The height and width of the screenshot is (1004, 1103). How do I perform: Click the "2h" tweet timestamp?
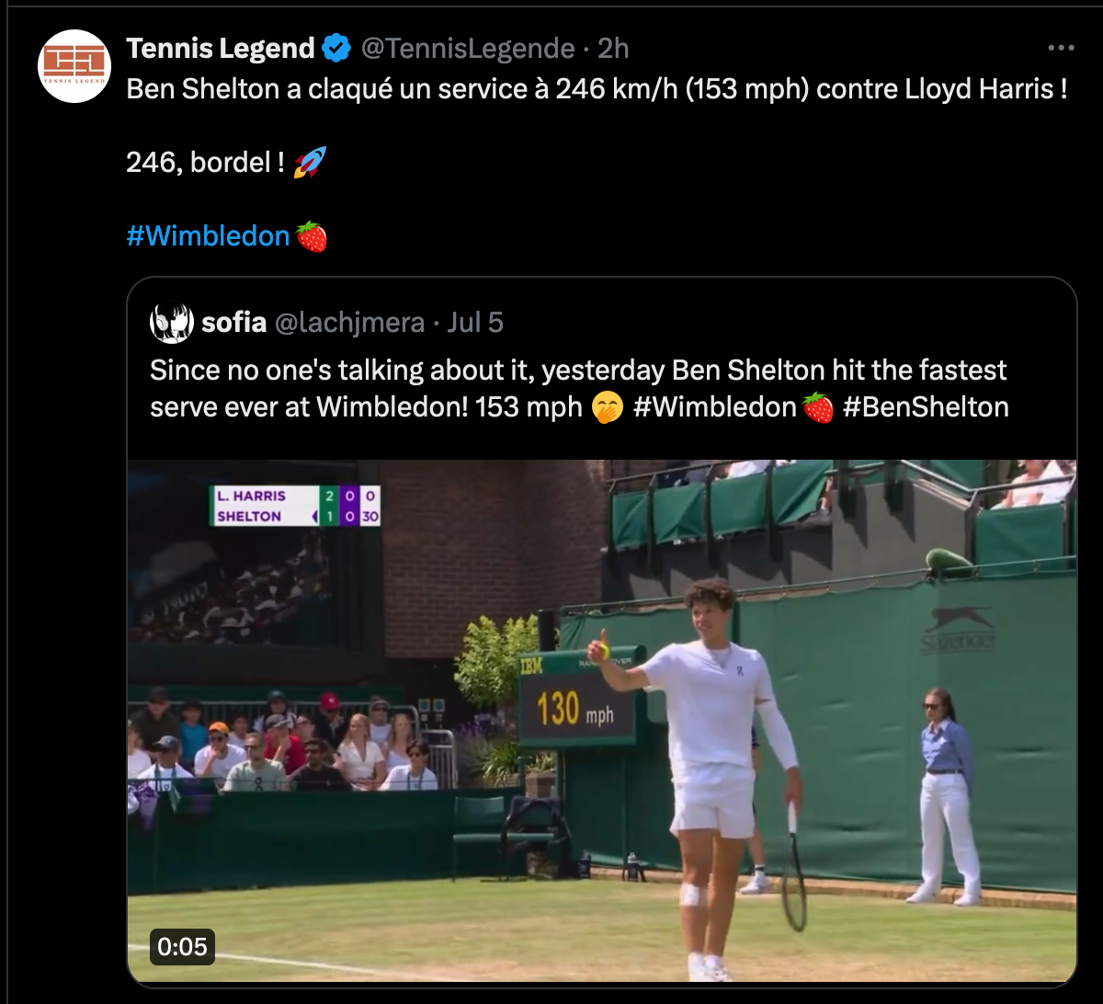[614, 48]
